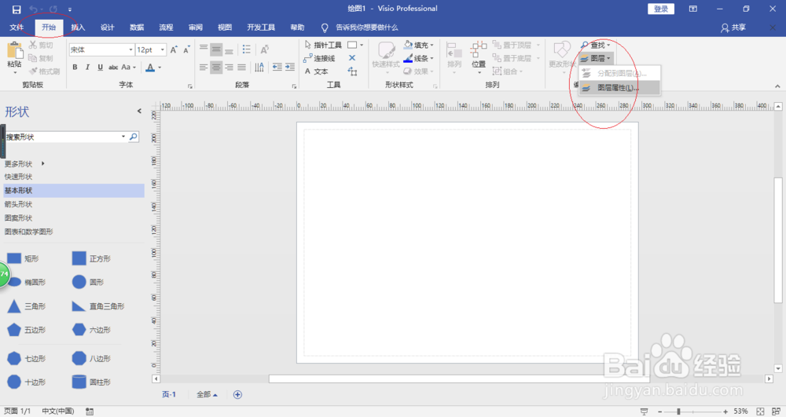786x417 pixels.
Task: Select Arrow Shapes (箭头形状) stencil
Action: tap(19, 204)
